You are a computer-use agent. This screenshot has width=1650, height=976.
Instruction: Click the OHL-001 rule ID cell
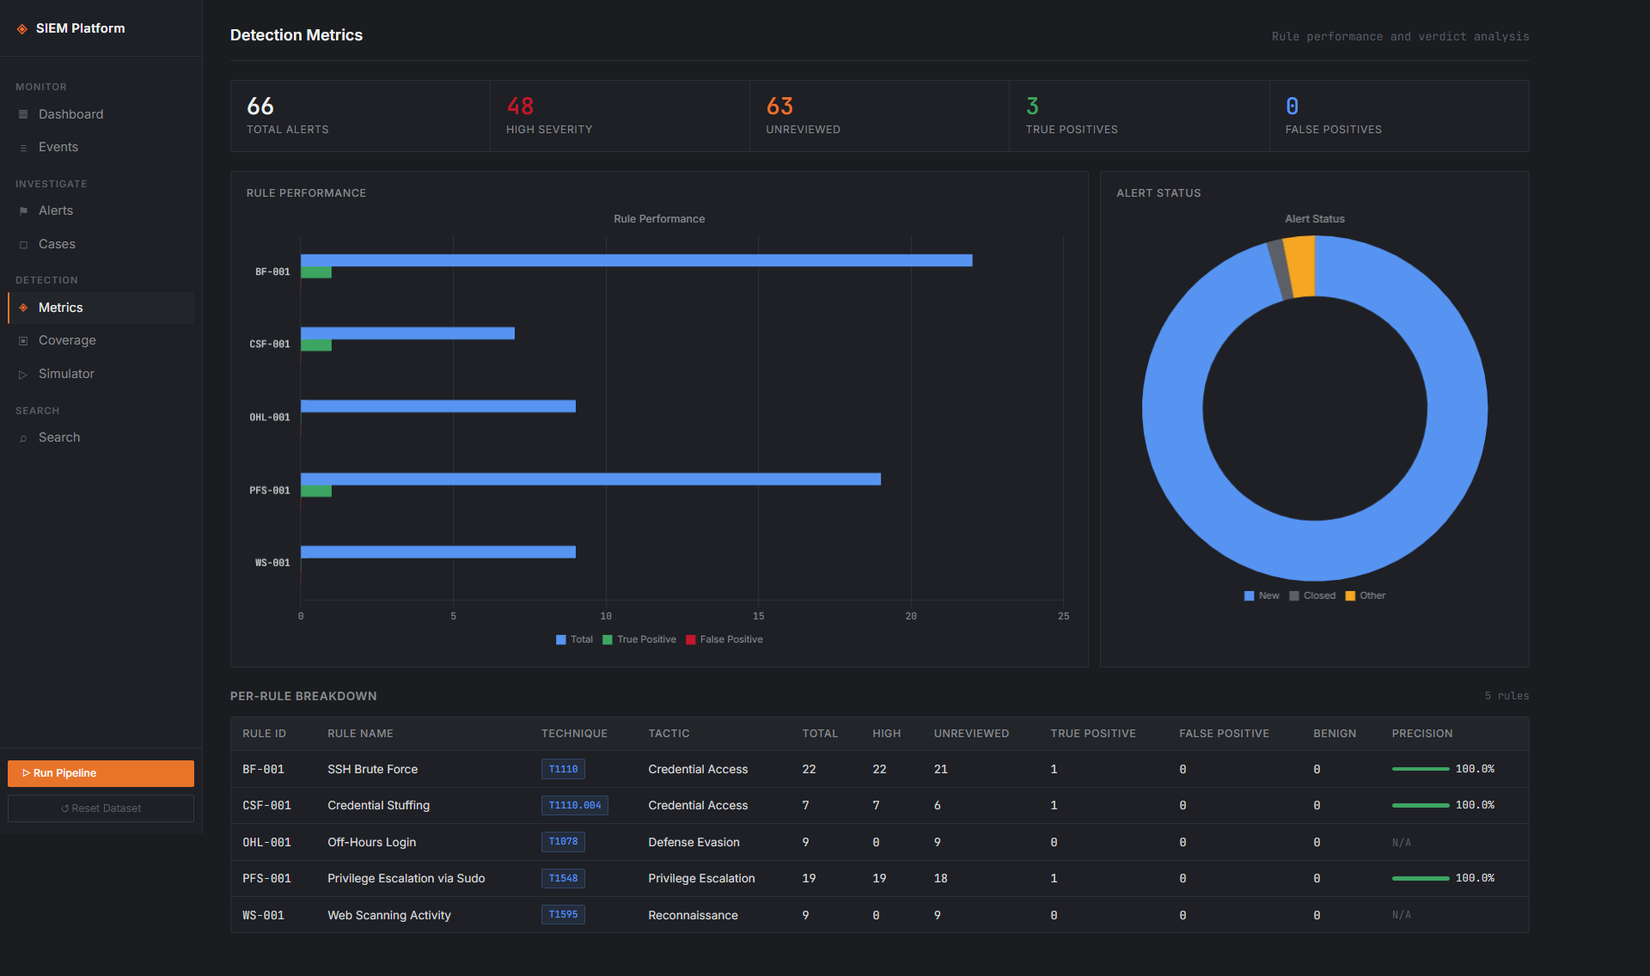[266, 843]
